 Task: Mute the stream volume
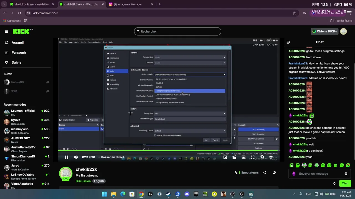tap(76, 157)
